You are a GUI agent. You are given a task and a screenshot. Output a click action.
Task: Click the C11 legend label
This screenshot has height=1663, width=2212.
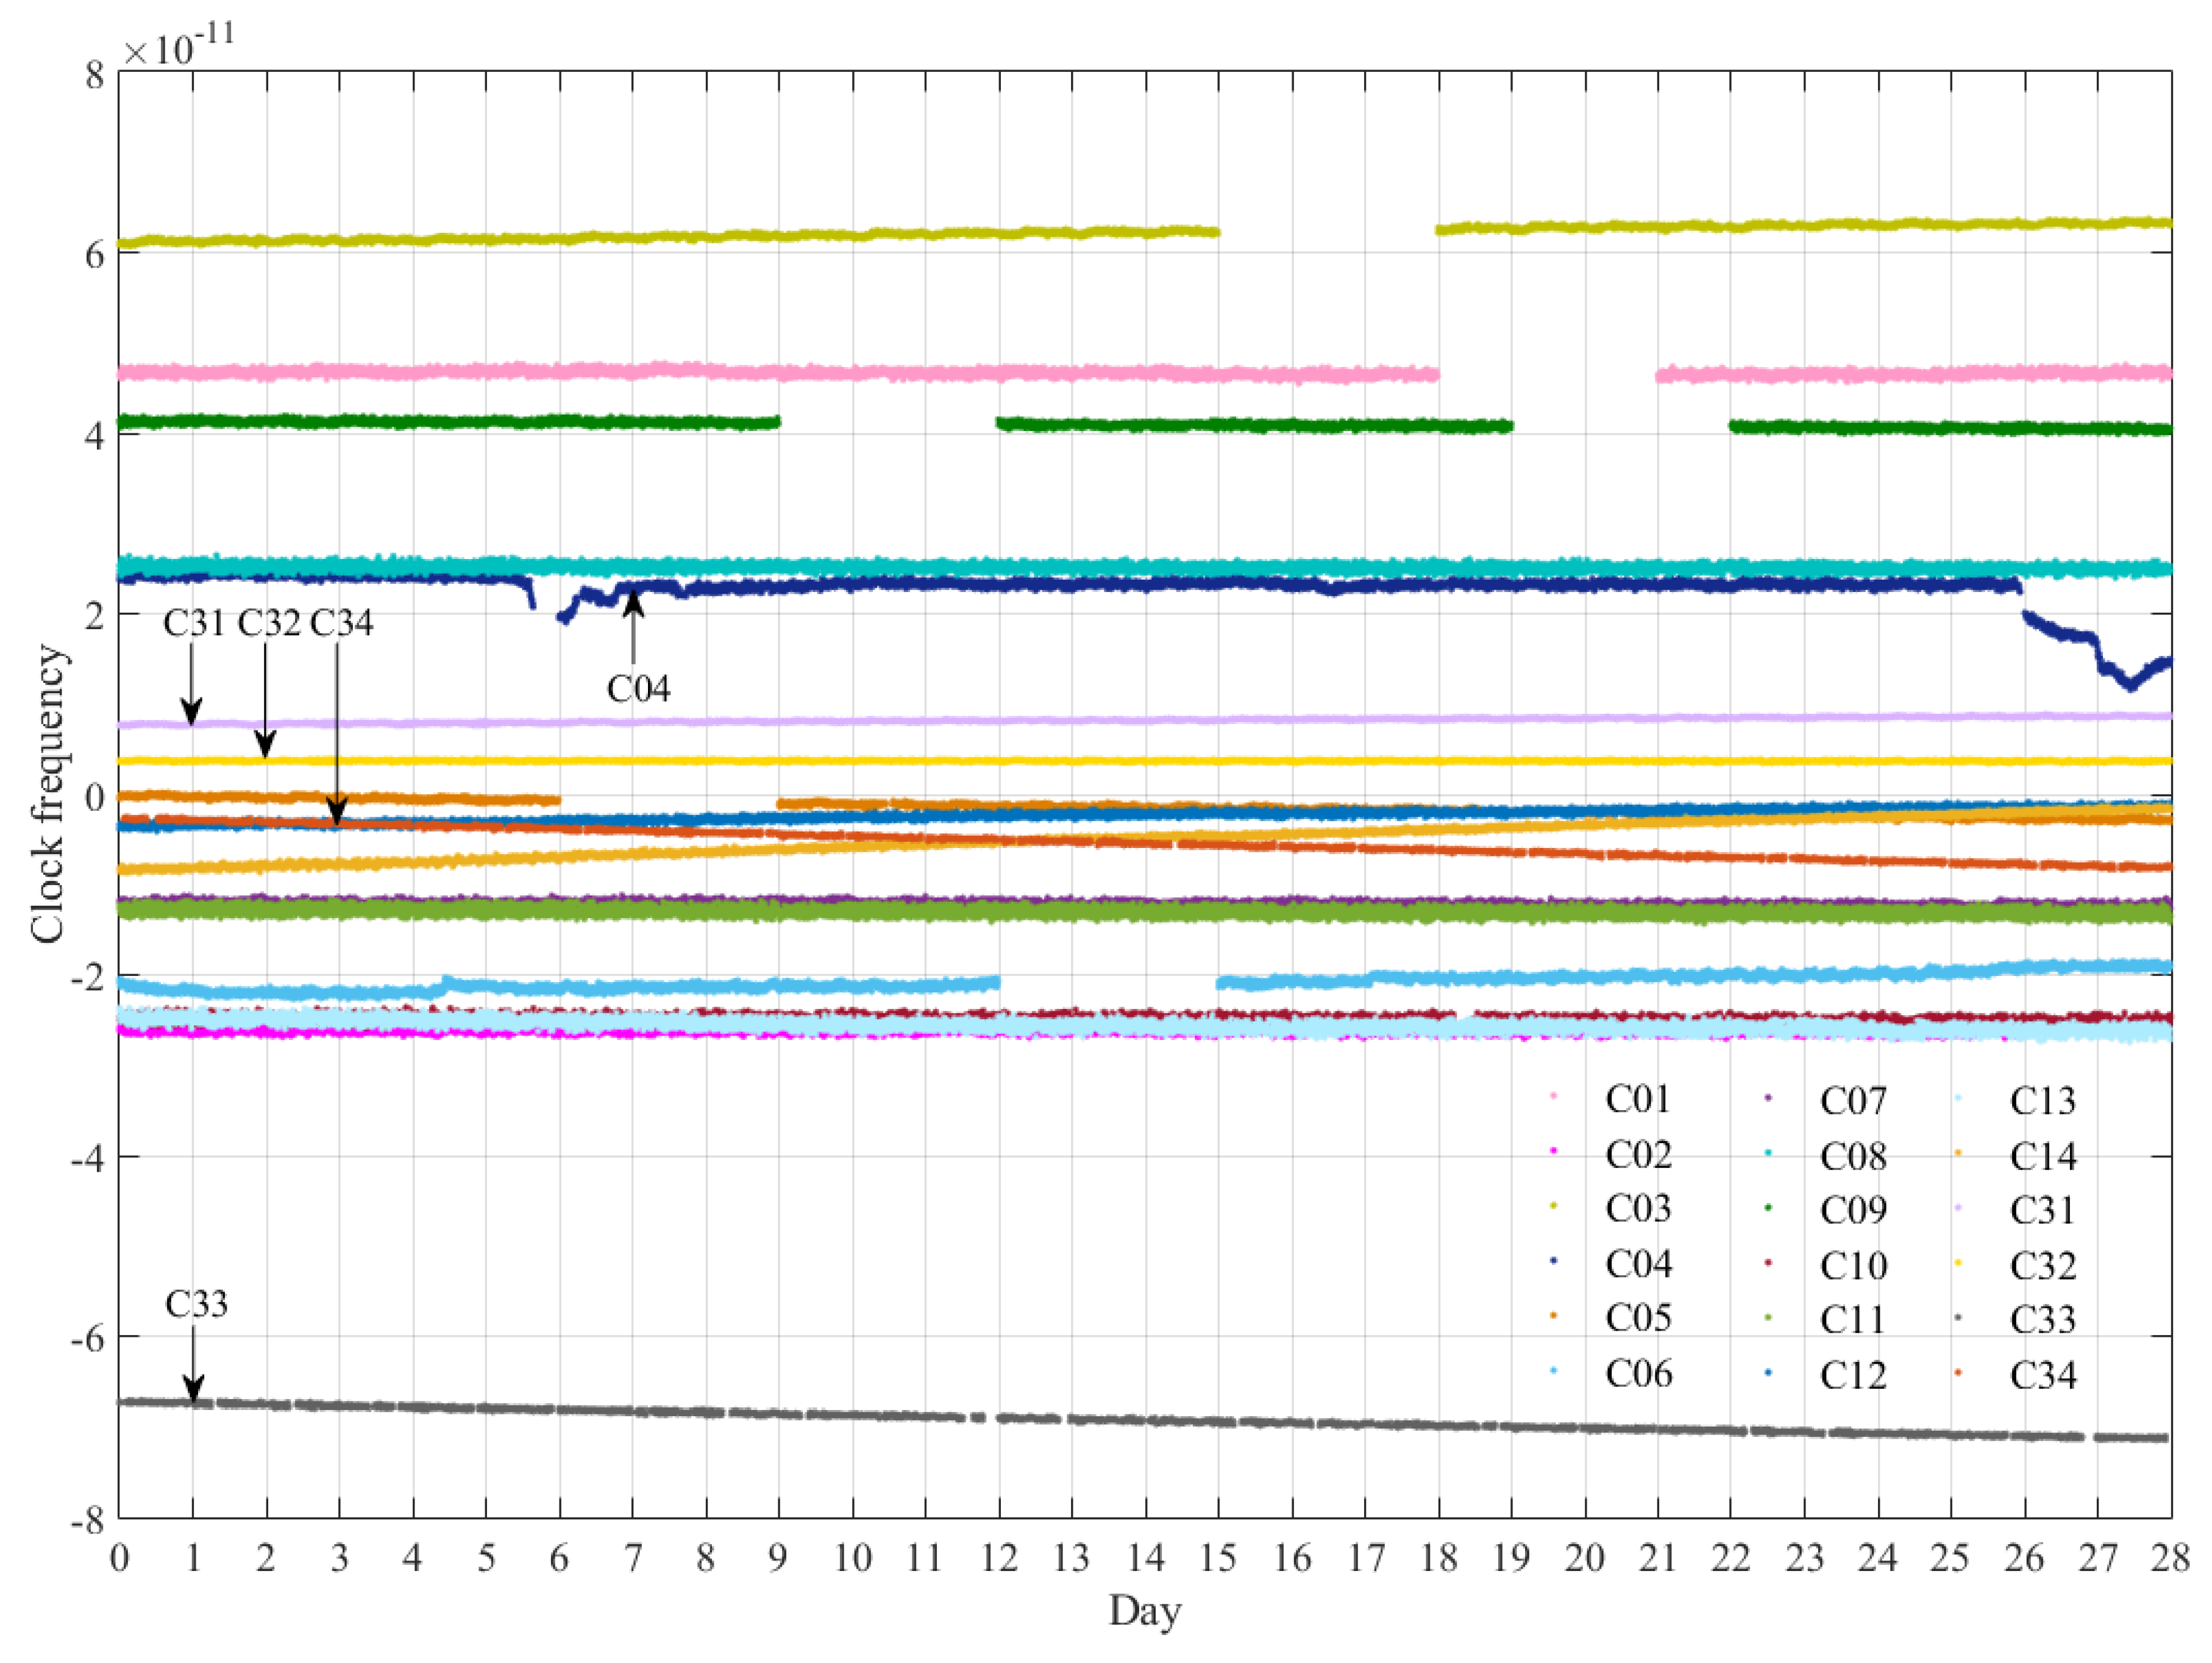(1853, 1320)
